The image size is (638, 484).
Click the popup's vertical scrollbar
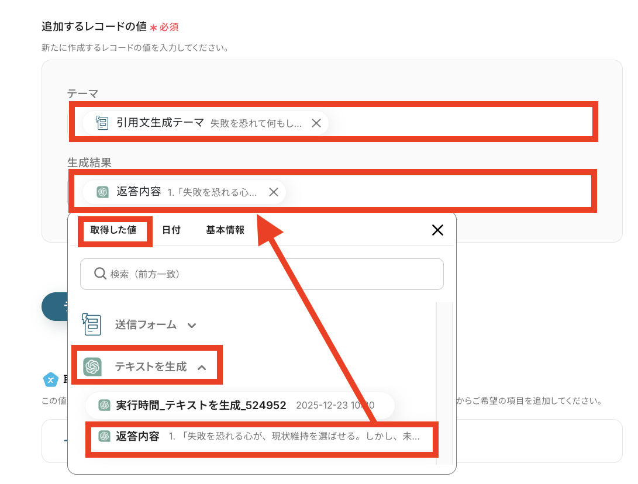click(444, 383)
